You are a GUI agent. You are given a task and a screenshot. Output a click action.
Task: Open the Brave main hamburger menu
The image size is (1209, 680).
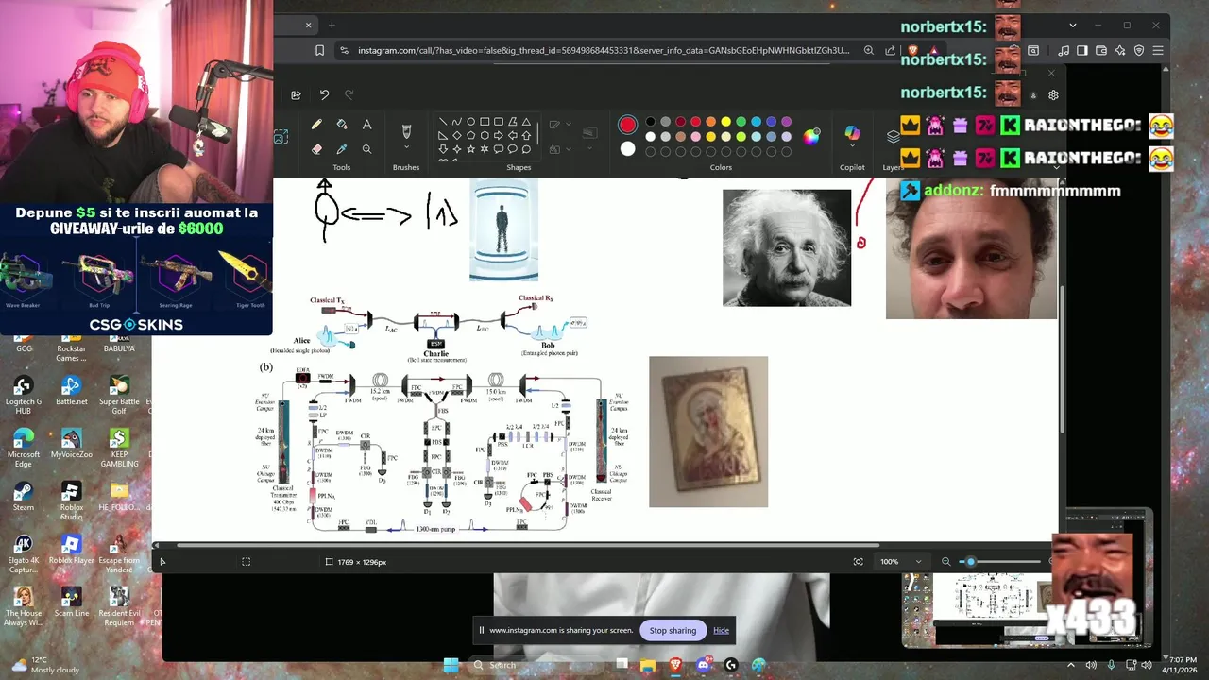[x=1157, y=51]
